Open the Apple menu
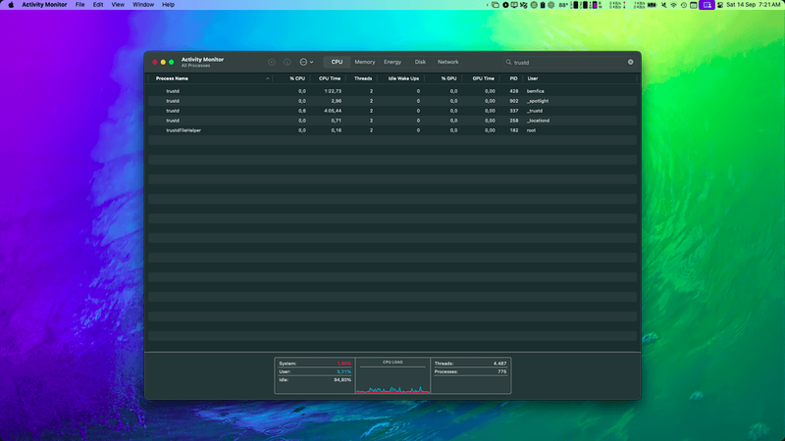The width and height of the screenshot is (785, 441). click(11, 5)
